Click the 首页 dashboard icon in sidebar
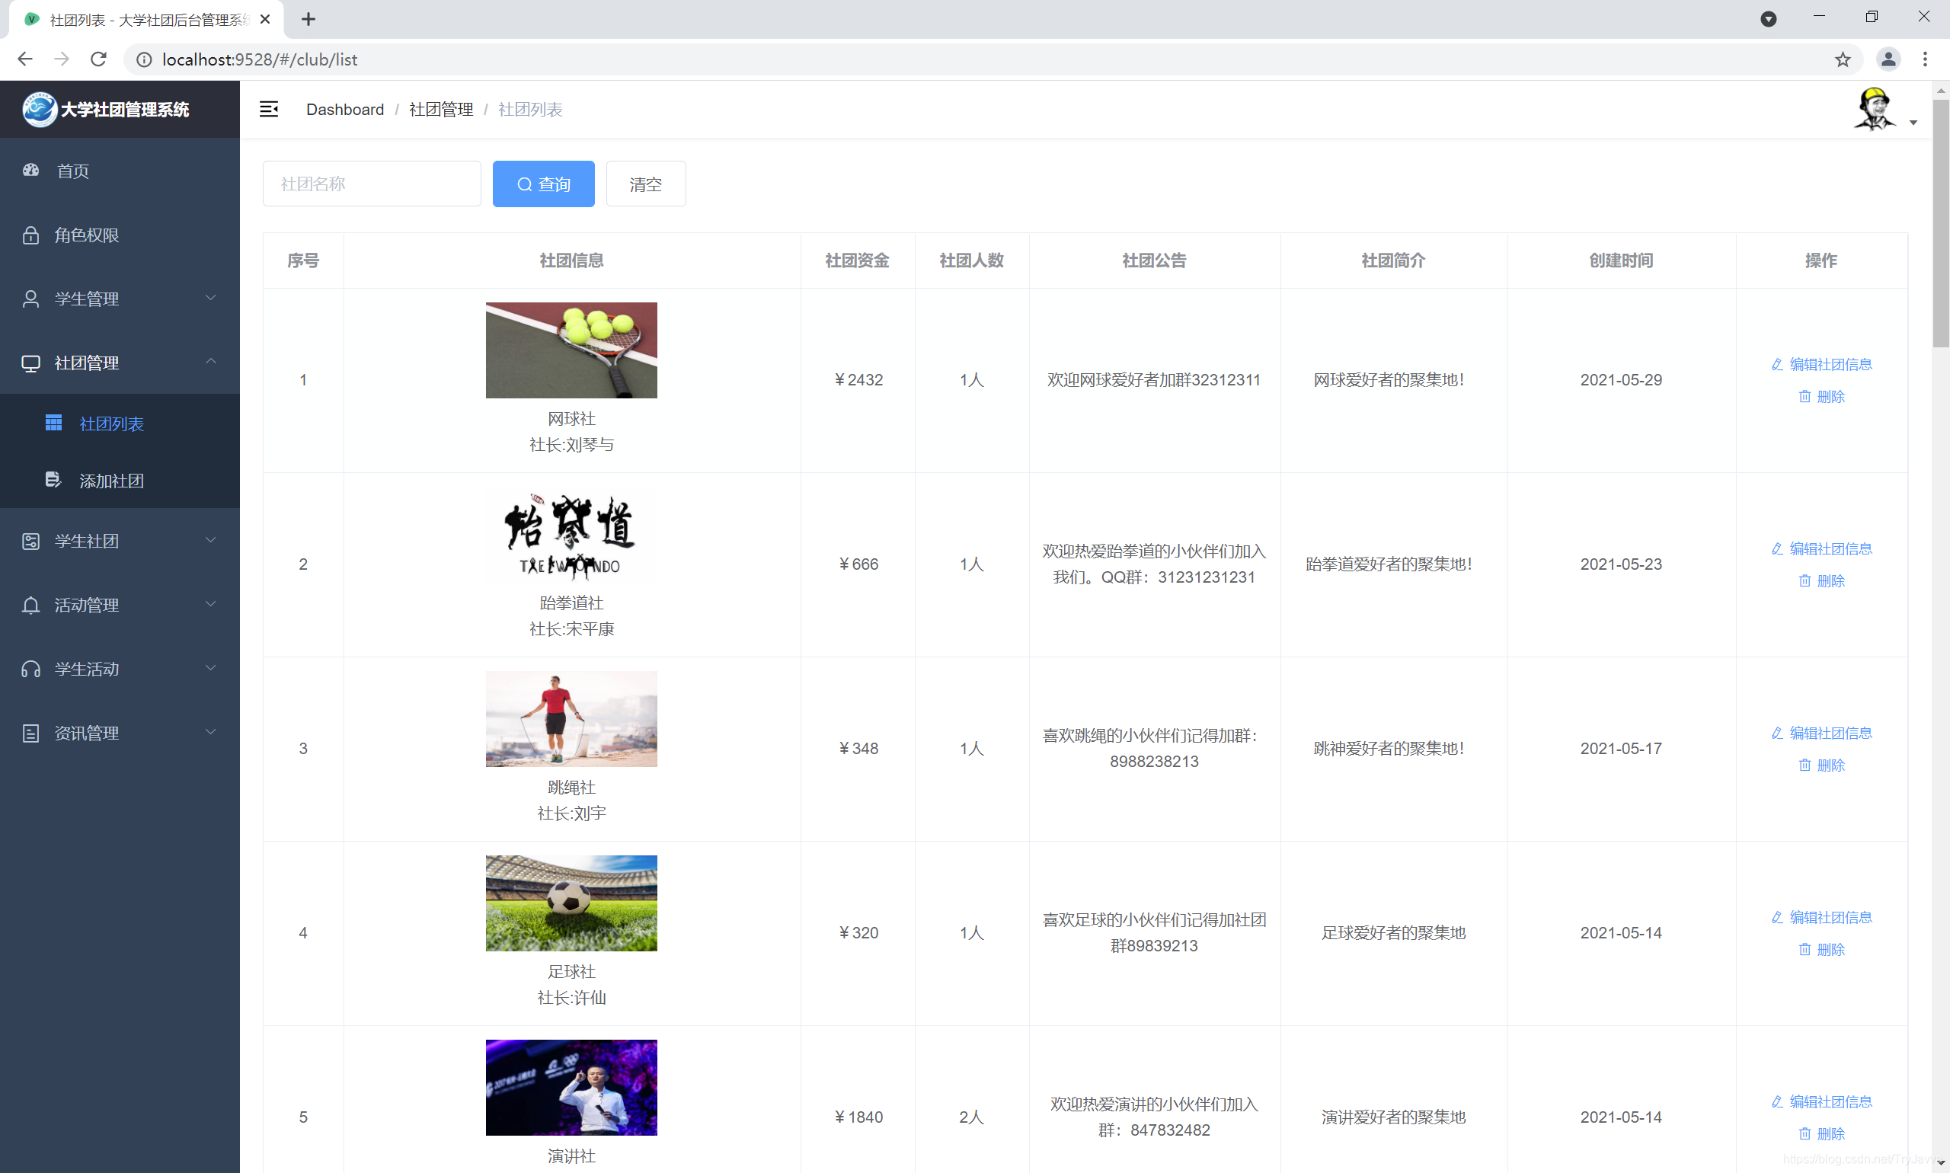 (x=30, y=171)
